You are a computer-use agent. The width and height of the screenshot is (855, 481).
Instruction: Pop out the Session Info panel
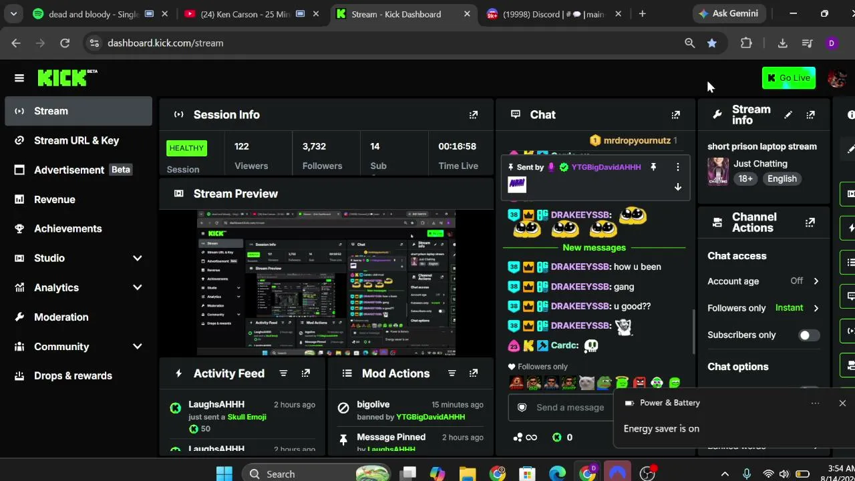click(474, 115)
